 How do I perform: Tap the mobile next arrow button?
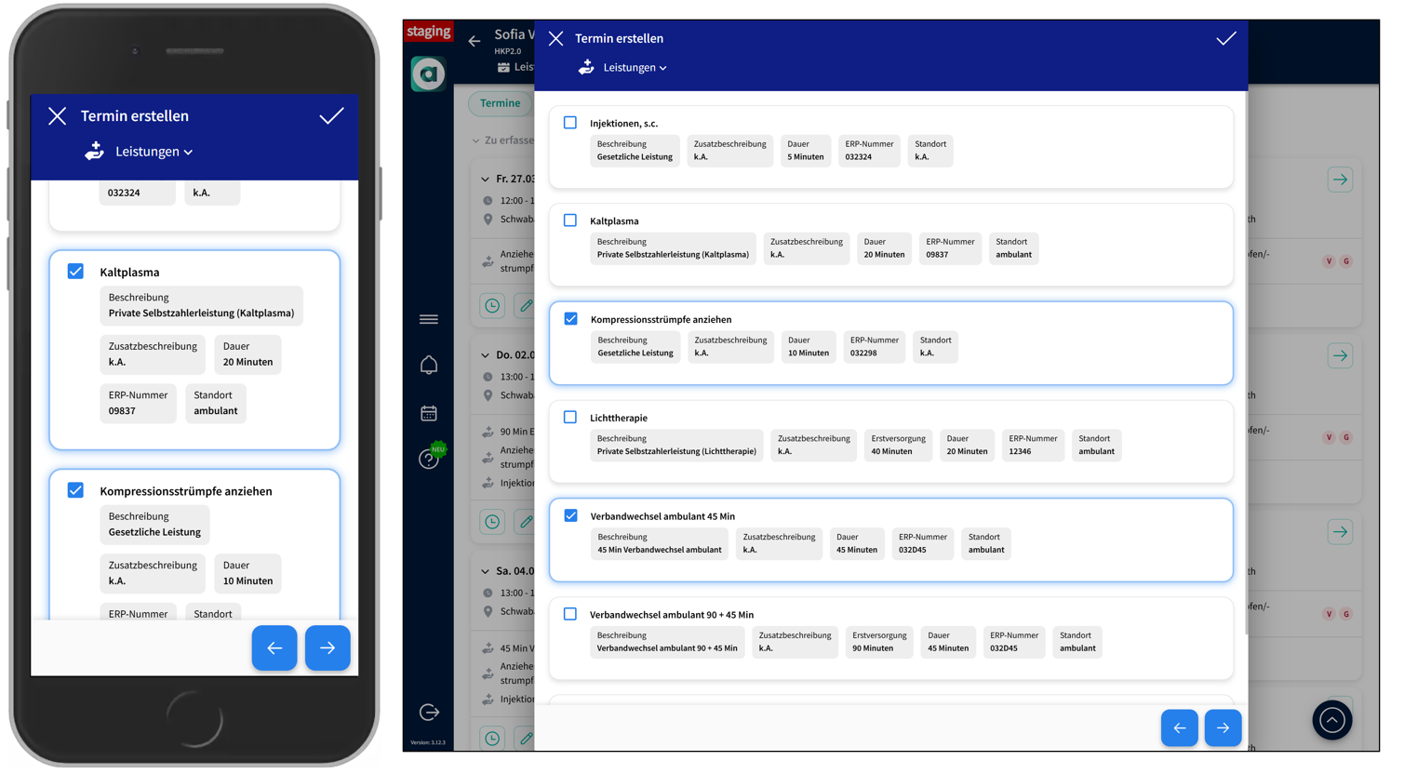coord(327,647)
